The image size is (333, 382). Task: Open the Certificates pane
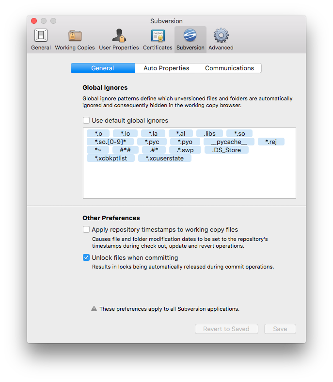click(158, 39)
